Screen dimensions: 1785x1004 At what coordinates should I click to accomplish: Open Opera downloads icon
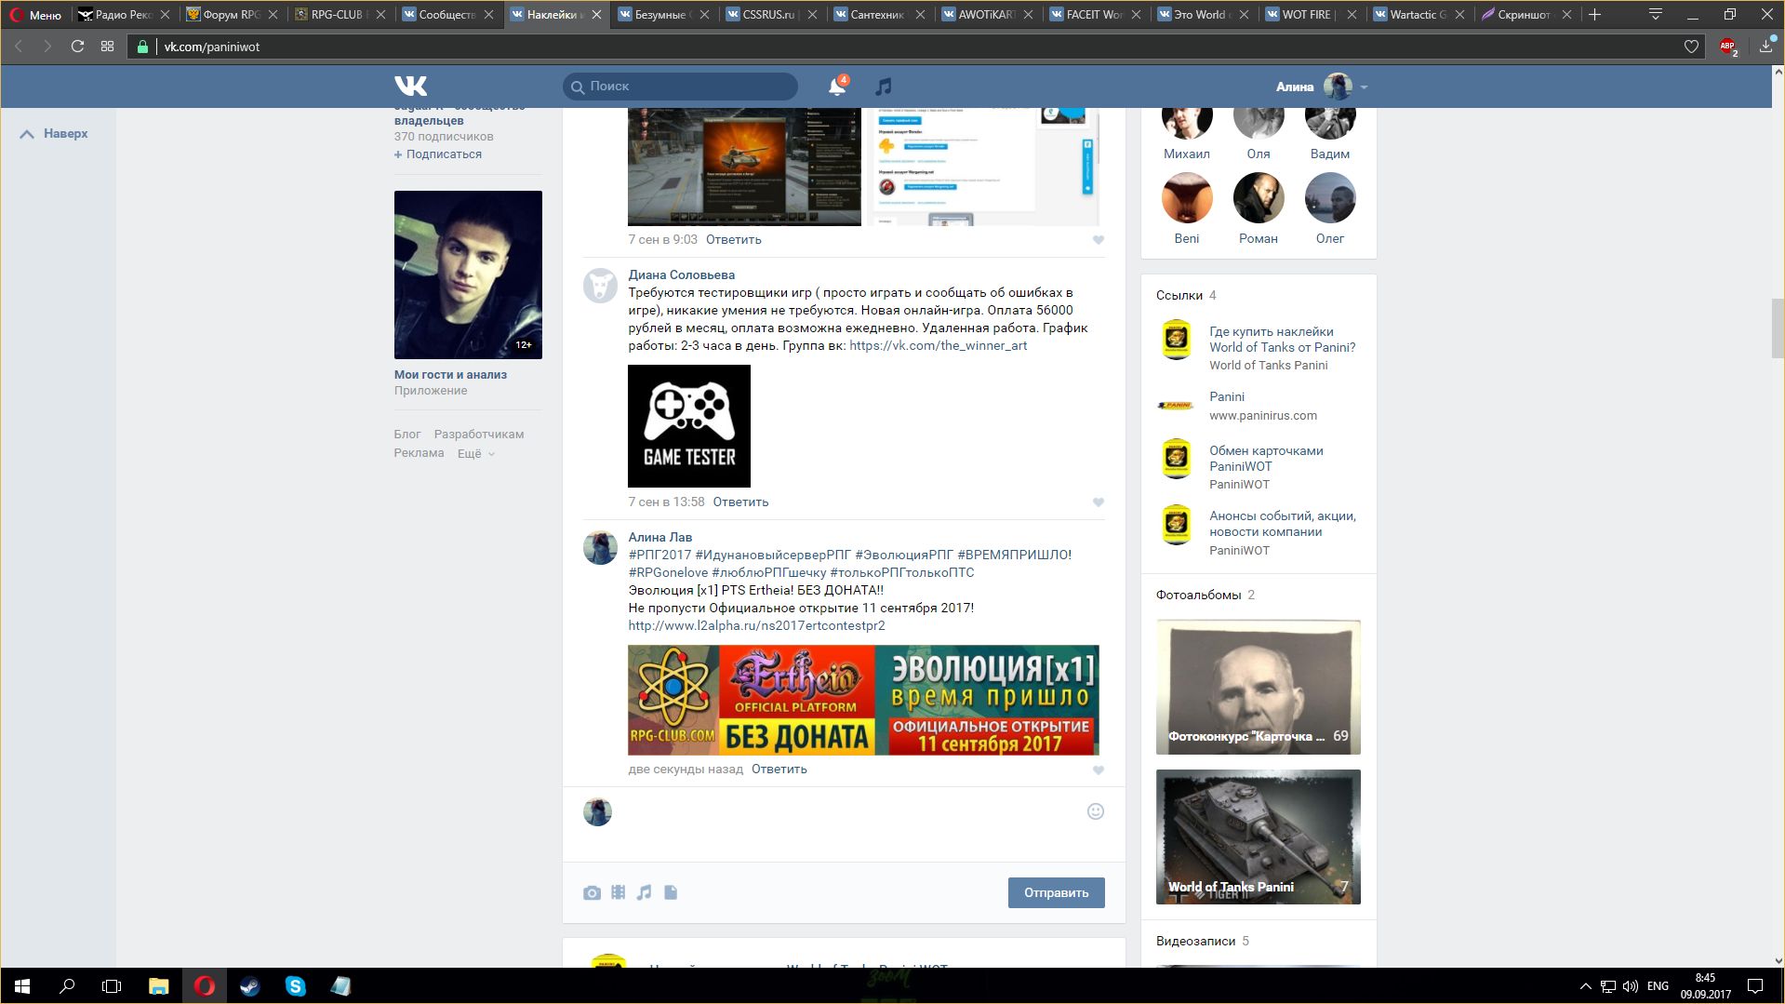[x=1766, y=46]
